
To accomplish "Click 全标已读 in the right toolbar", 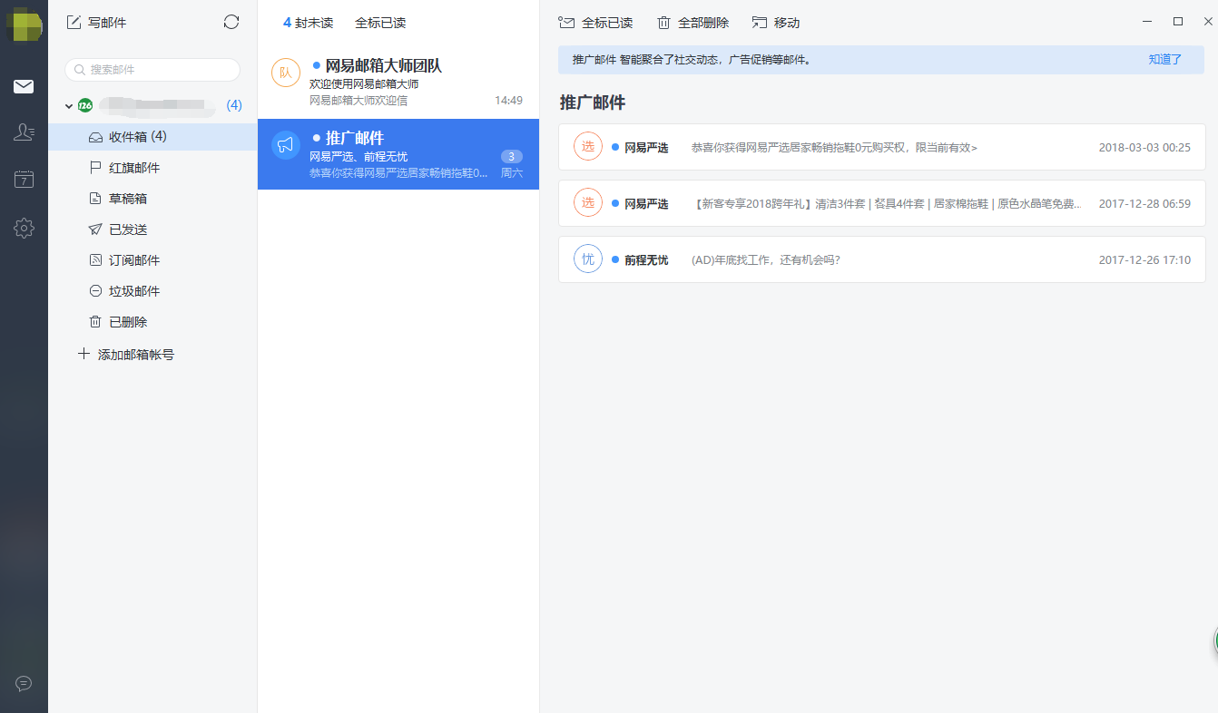I will click(x=595, y=23).
